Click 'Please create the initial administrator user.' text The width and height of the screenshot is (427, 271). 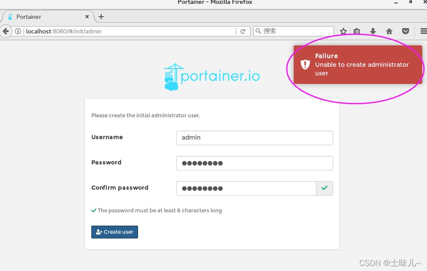click(145, 115)
